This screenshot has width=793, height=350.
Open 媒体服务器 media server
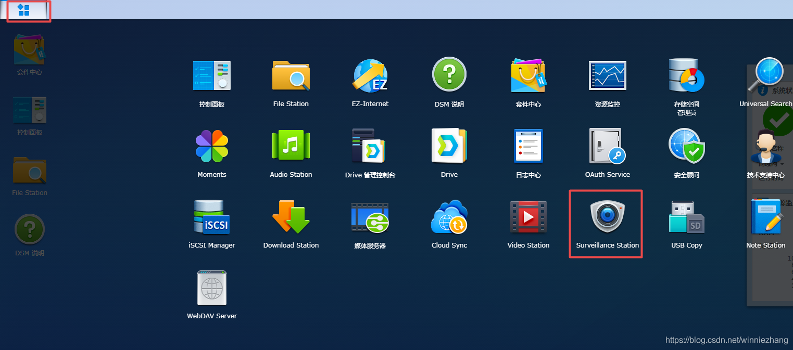click(x=370, y=217)
